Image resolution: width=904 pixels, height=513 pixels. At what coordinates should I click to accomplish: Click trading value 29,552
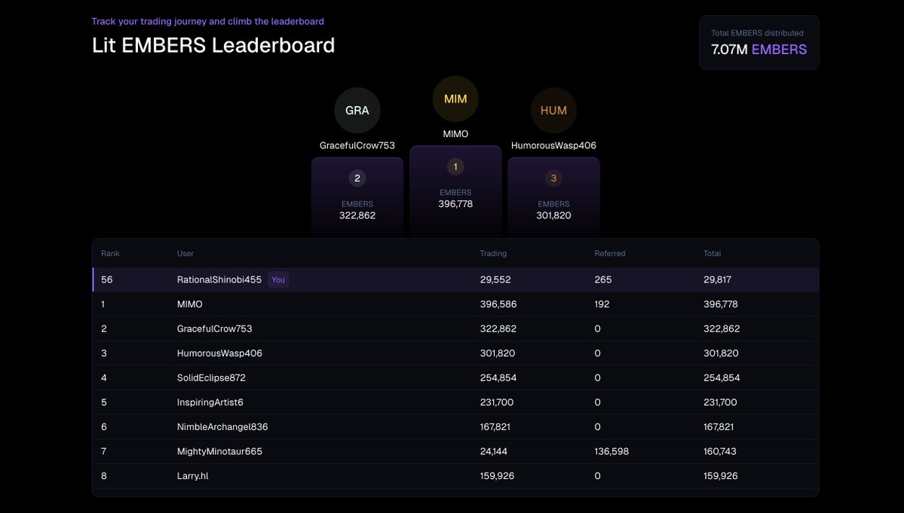(x=495, y=279)
